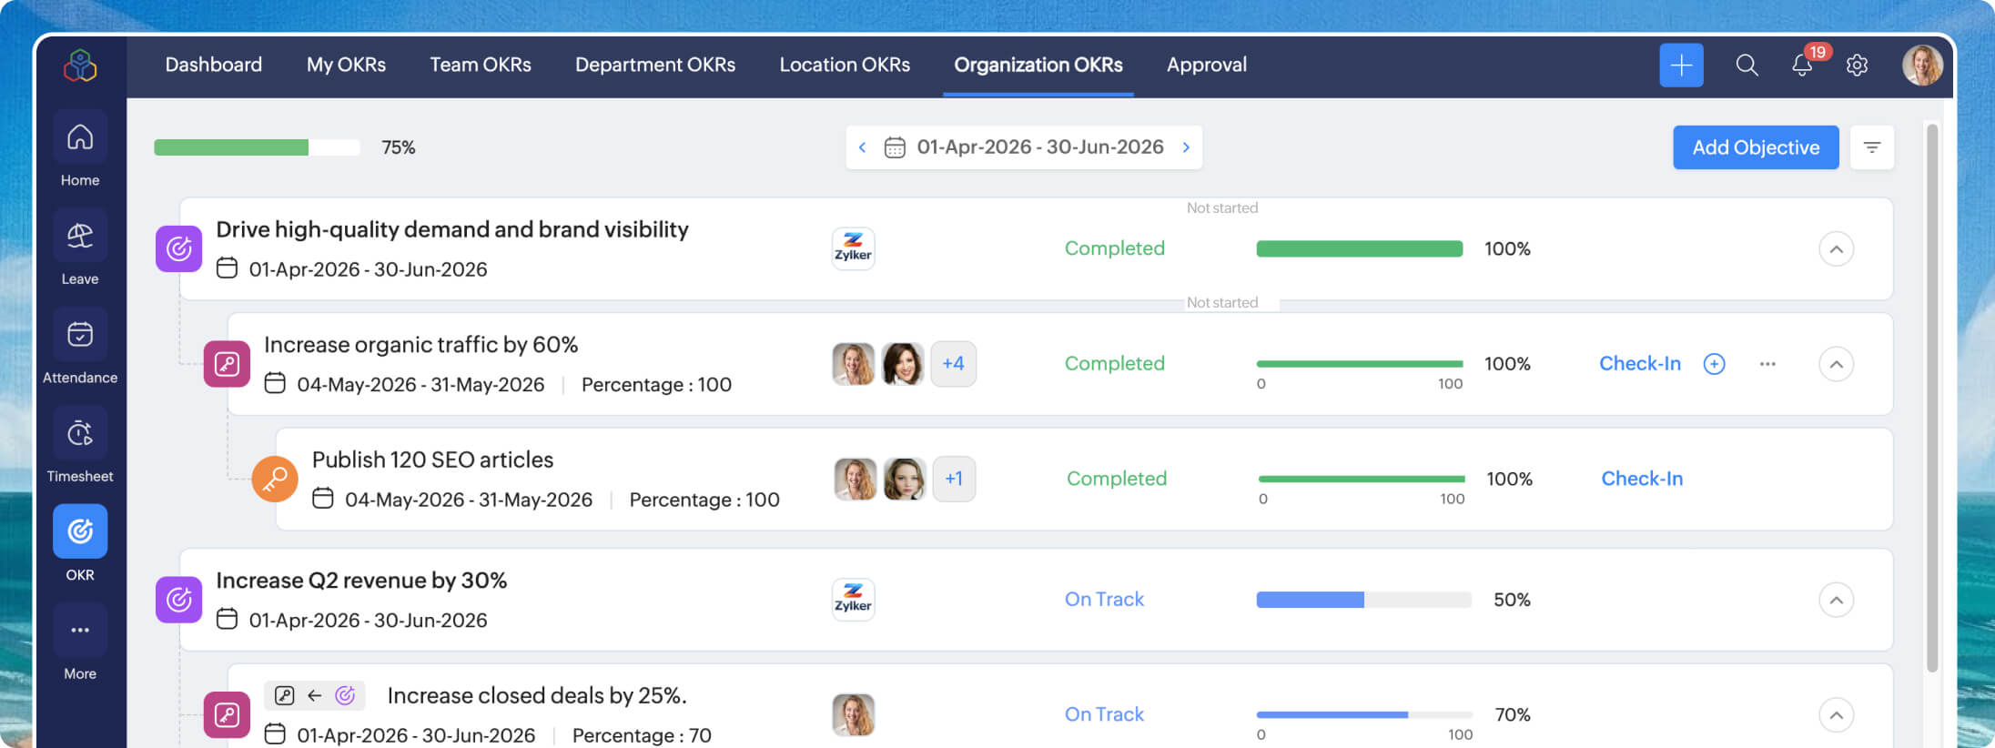Viewport: 1995px width, 748px height.
Task: Open search with the magnifier icon
Action: (x=1747, y=66)
